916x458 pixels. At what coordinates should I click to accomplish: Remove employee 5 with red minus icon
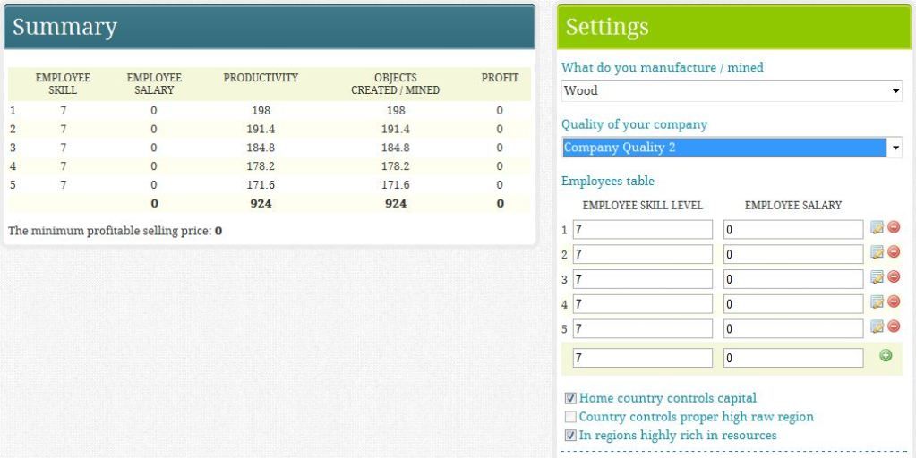pyautogui.click(x=893, y=327)
